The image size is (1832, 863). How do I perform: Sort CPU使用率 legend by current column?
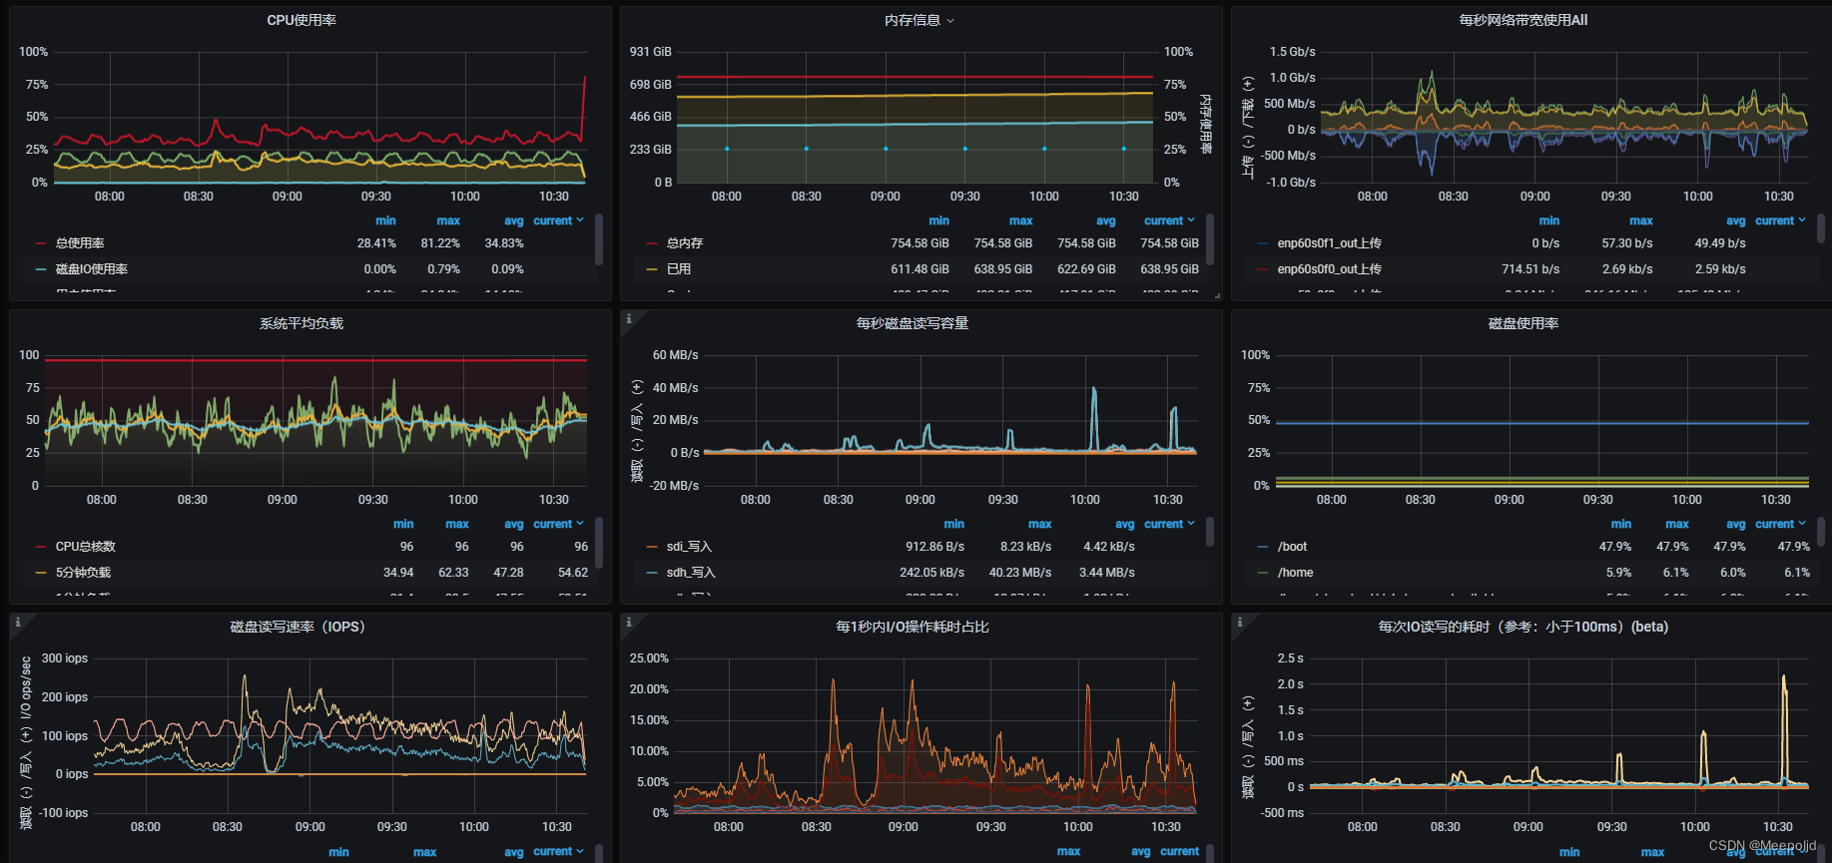tap(558, 220)
